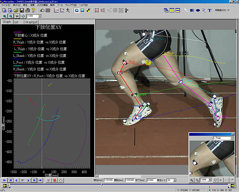Click the 1:1 actual size button
This screenshot has height=192, width=239.
(17, 16)
